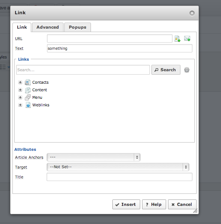221x224 pixels.
Task: Open the file browser icon beside URL
Action: [x=177, y=38]
